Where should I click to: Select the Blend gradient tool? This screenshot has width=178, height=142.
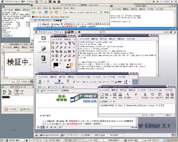tap(57, 56)
